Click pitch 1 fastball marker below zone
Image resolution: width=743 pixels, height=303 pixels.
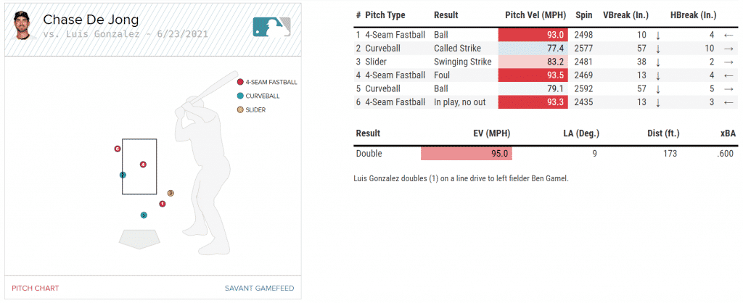click(x=162, y=204)
